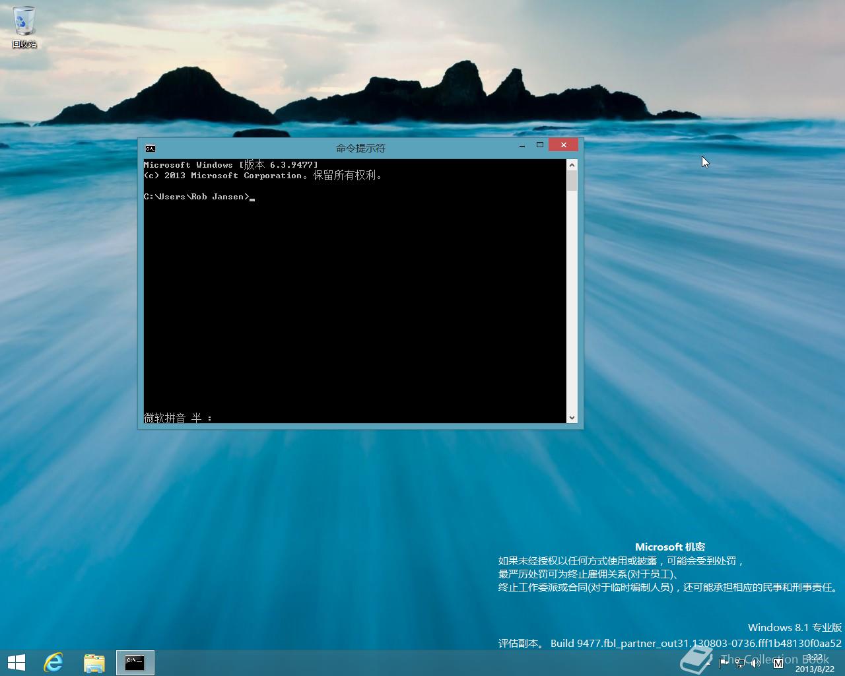
Task: Open the network tray icon
Action: (740, 662)
